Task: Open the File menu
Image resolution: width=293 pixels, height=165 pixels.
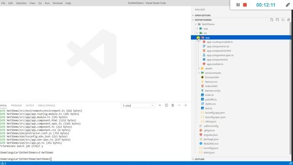Action: click(x=3, y=3)
